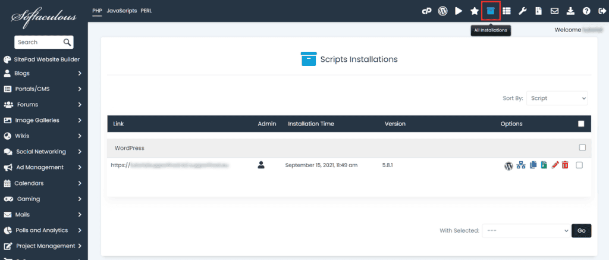Open the WordPress Manager icon in the top bar

[x=442, y=11]
